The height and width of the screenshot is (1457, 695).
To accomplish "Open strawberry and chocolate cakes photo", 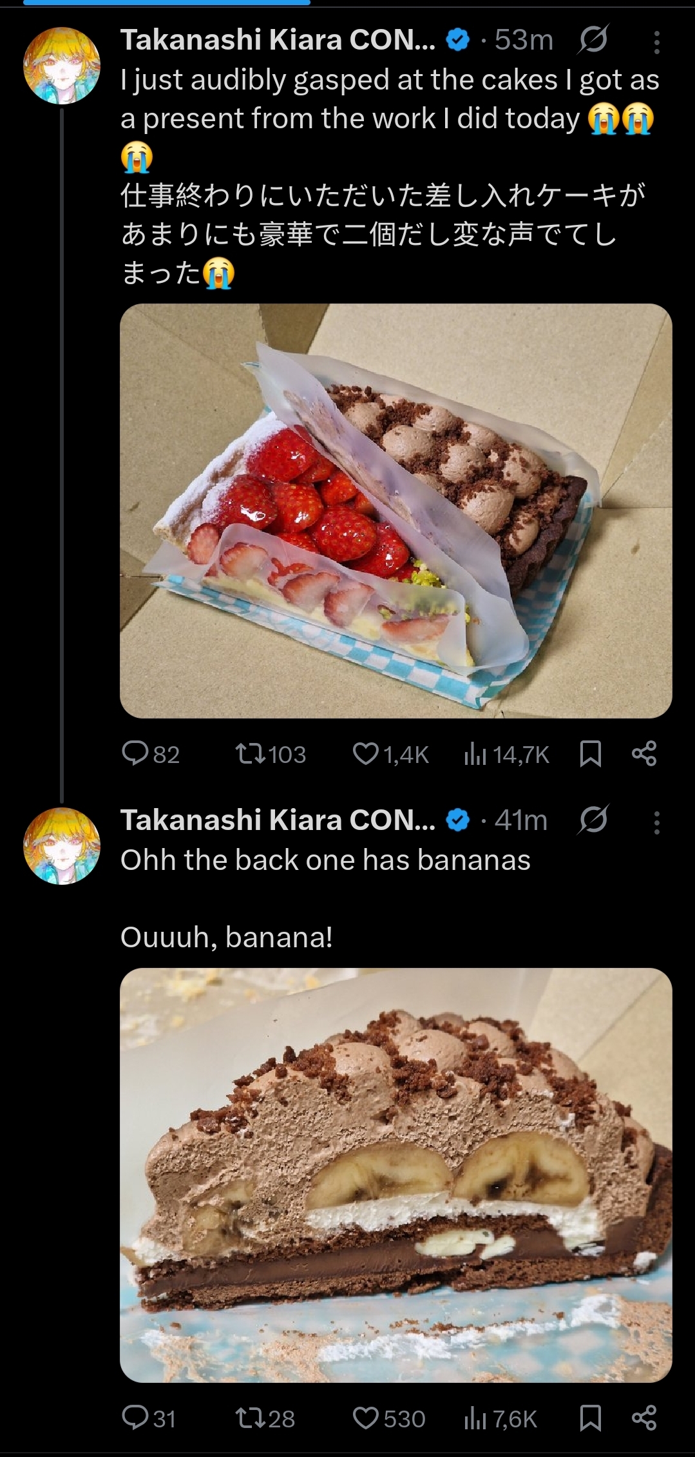I will (396, 510).
